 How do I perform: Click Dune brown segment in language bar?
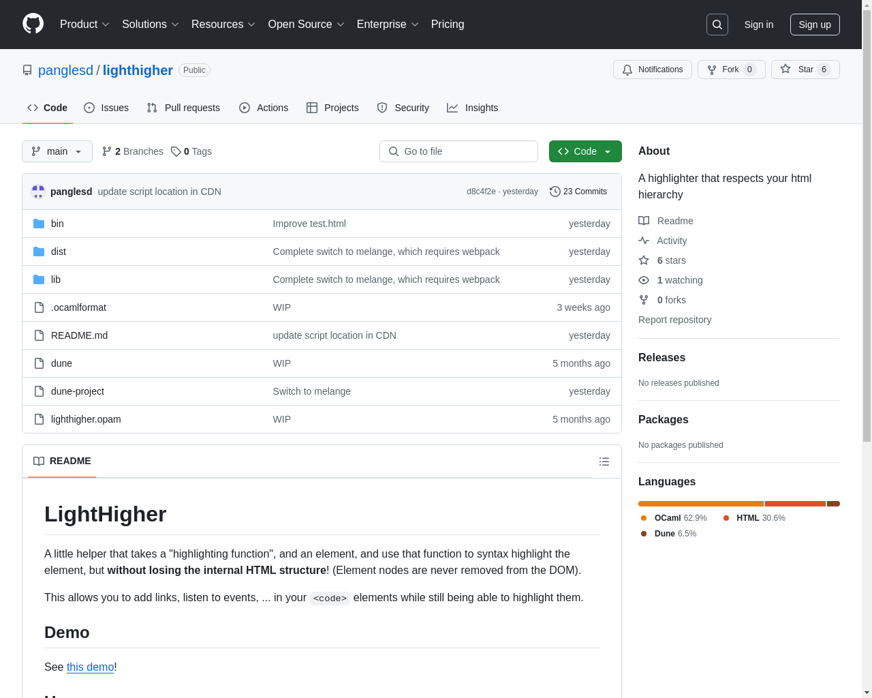(833, 504)
